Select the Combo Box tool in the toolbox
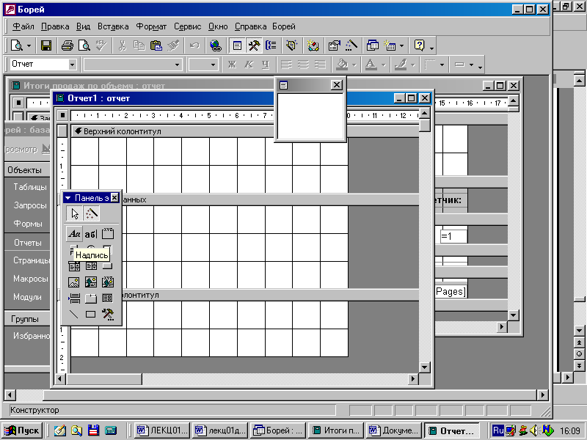 74,266
